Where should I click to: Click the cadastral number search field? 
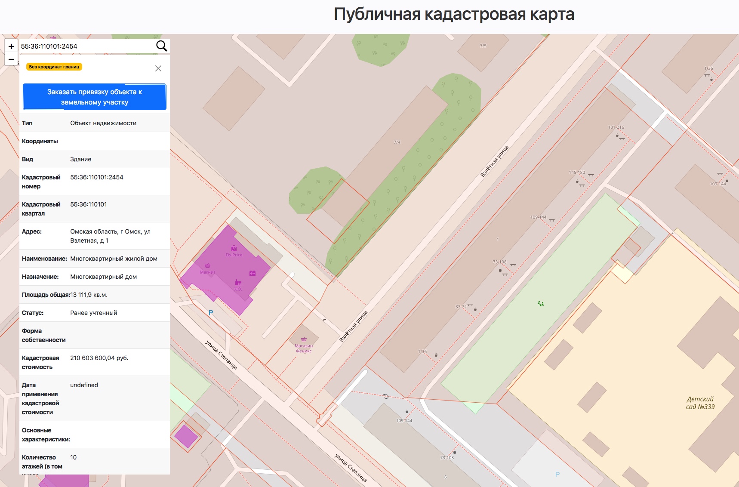pyautogui.click(x=86, y=46)
